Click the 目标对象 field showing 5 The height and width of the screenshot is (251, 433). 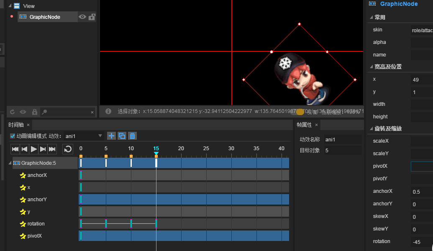point(343,151)
